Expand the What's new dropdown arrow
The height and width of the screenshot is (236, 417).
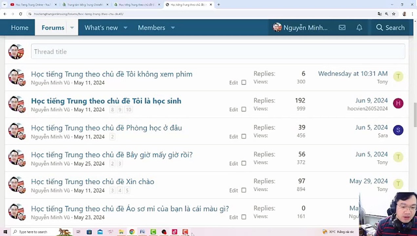(125, 28)
